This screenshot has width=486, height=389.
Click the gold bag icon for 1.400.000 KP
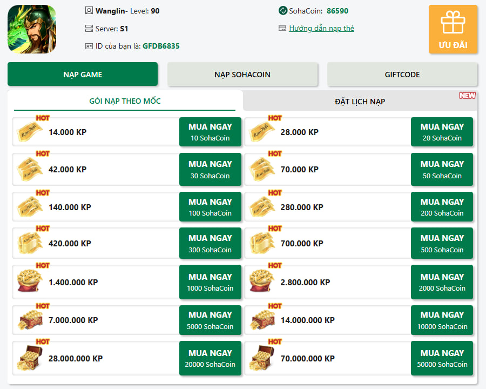click(30, 281)
